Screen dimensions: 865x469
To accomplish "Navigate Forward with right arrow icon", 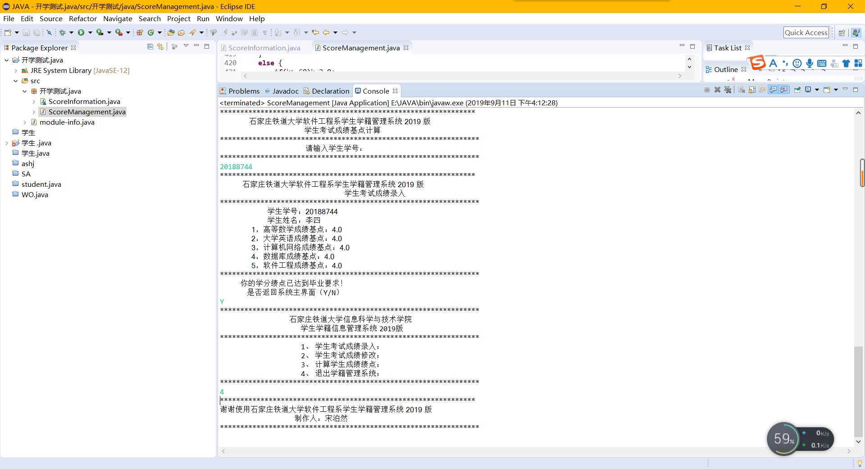I will 345,32.
